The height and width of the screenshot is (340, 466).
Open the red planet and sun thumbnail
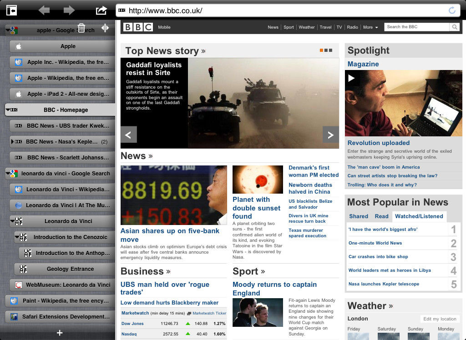click(x=258, y=180)
